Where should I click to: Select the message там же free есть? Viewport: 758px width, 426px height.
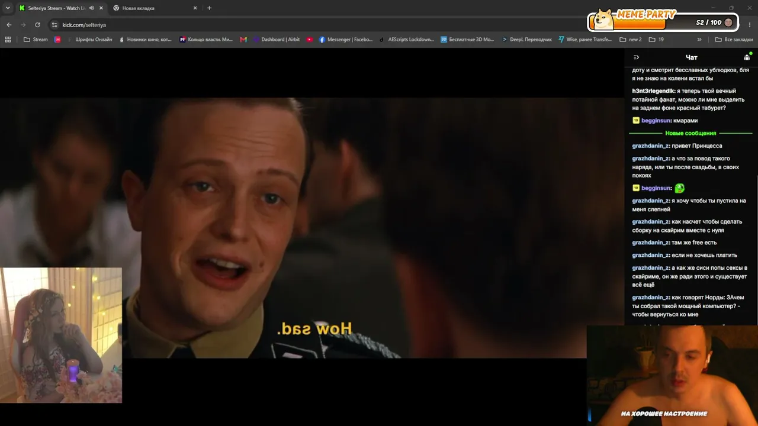point(674,243)
